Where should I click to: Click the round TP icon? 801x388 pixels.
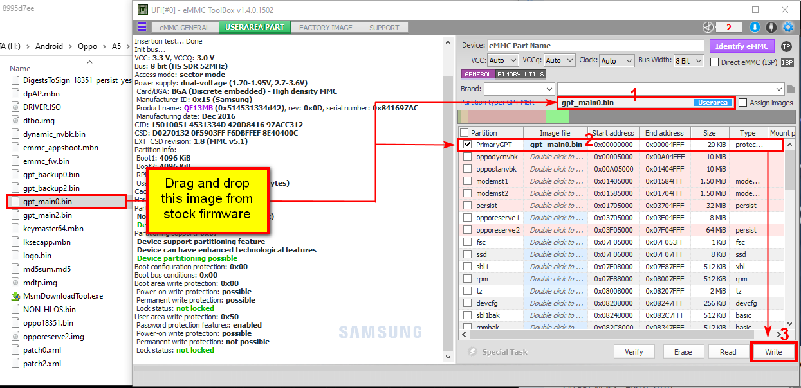pos(786,46)
